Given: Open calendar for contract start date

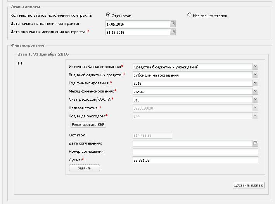Looking at the screenshot, I should coord(173,24).
